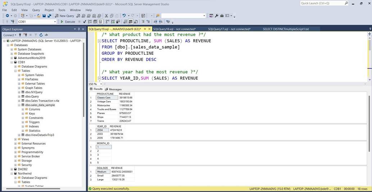Refresh the Object Explorer tree
This screenshot has height=192, width=372.
[x=41, y=35]
